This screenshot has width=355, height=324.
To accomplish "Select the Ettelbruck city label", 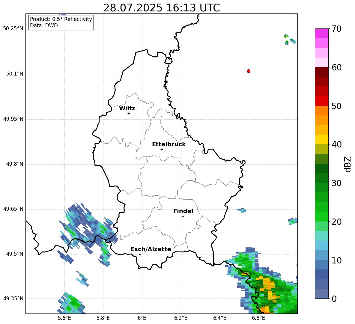I will point(169,144).
